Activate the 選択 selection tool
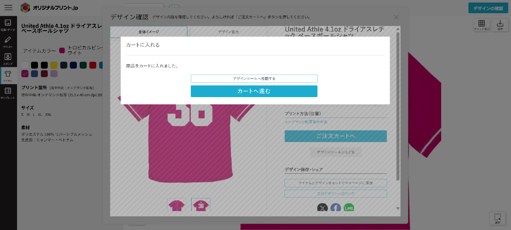The image size is (511, 230). [x=497, y=218]
